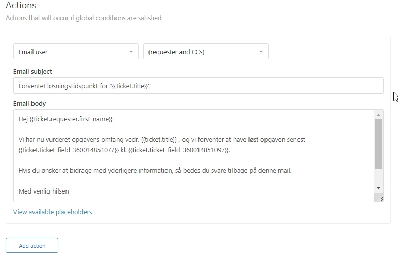Screen dimensions: 398x256
Task: Open the Email user action dropdown
Action: (x=76, y=52)
